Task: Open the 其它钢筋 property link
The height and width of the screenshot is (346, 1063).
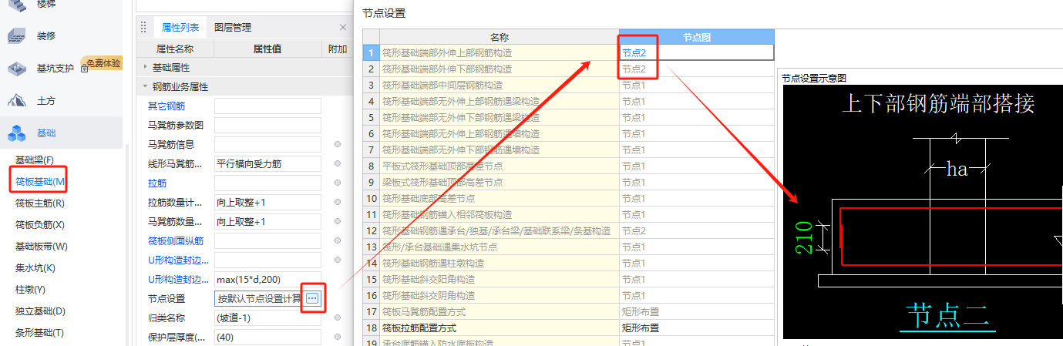Action: point(167,106)
